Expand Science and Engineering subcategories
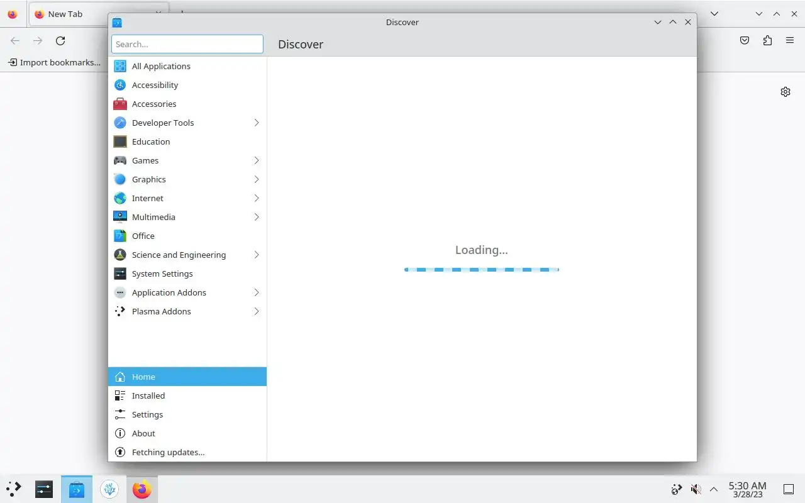Image resolution: width=805 pixels, height=503 pixels. 257,255
